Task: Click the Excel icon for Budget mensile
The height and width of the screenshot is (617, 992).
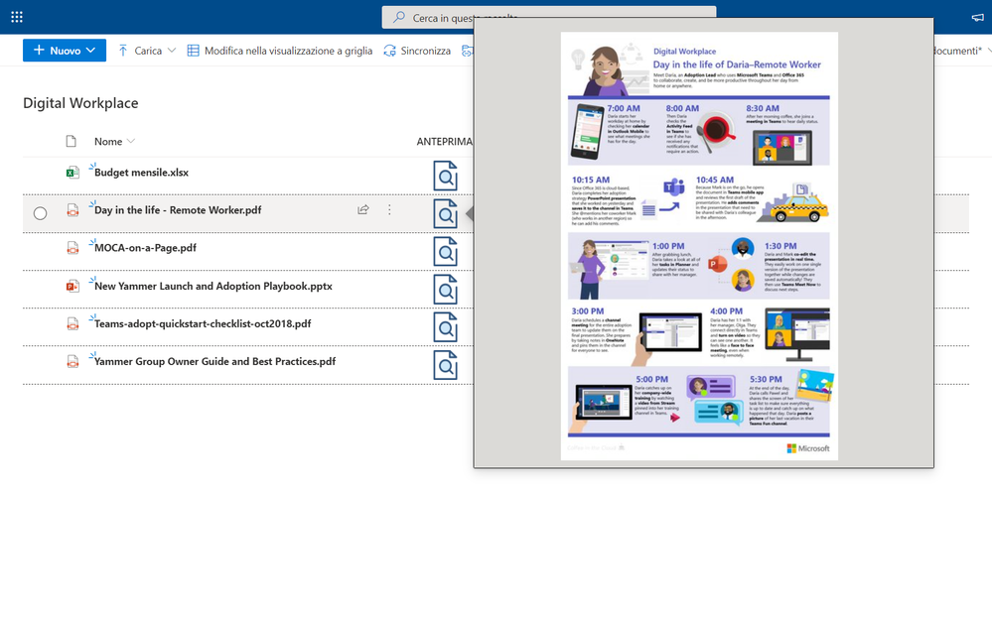Action: [x=72, y=172]
